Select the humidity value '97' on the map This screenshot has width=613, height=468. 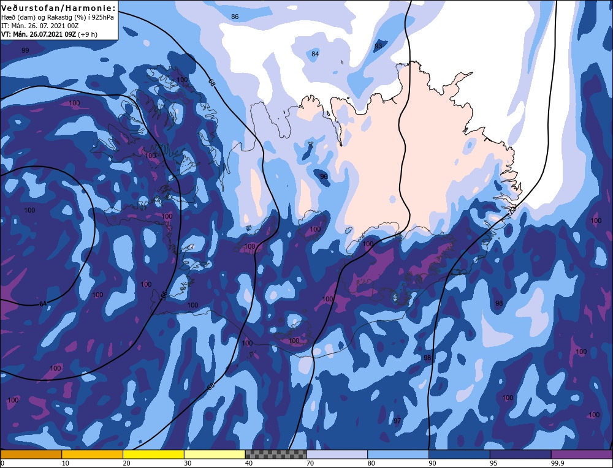(x=397, y=421)
